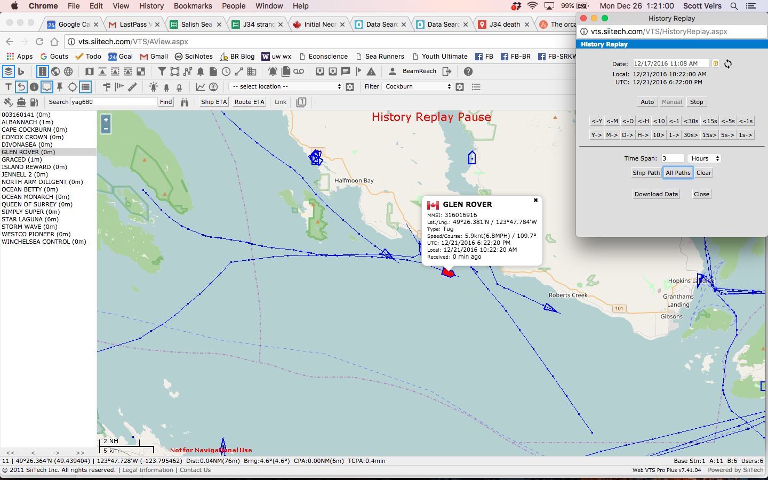Toggle the highlighted list view button
Image resolution: width=768 pixels, height=480 pixels.
coord(85,87)
